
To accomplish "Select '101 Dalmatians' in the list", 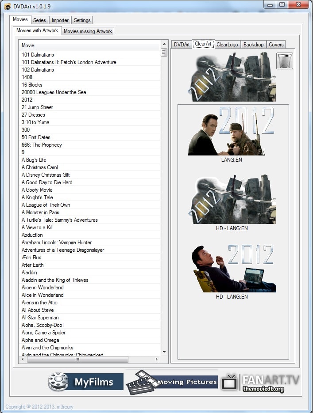I will (90, 55).
